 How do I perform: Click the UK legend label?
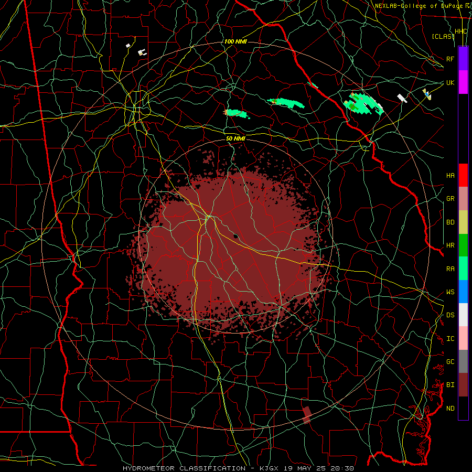450,82
